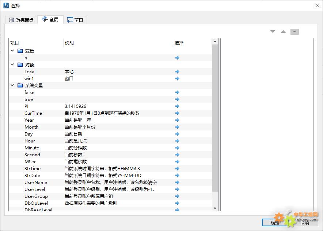Click the list scrollbar down arrow
Image resolution: width=323 pixels, height=231 pixels.
coord(215,208)
